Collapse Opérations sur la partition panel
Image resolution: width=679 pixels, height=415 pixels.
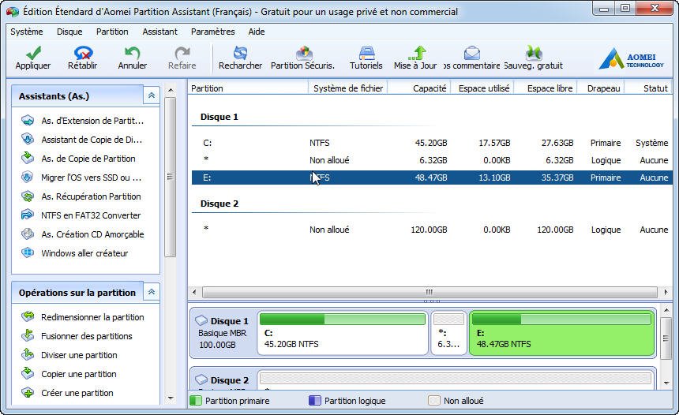(x=152, y=292)
